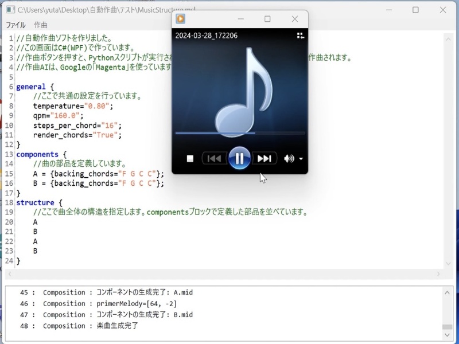Click the comment on line 19 about componentsブロック
The image size is (459, 344).
tap(170, 212)
